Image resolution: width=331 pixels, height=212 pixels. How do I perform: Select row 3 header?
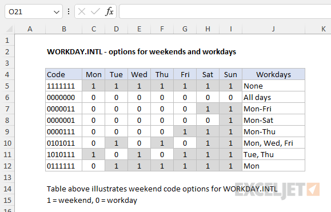pos(7,63)
